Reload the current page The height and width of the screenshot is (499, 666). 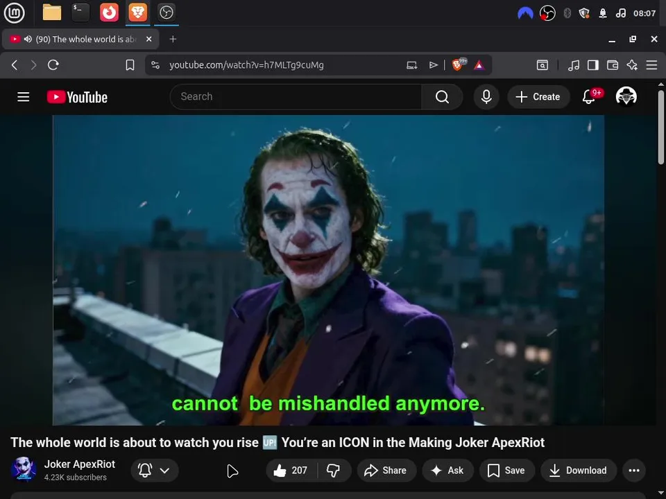click(x=53, y=65)
